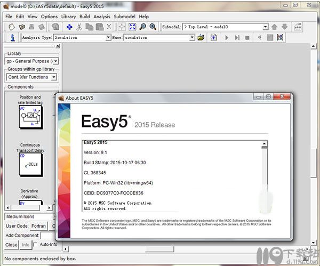Image resolution: width=320 pixels, height=266 pixels.
Task: Click the Open model folder icon
Action: coord(22,27)
